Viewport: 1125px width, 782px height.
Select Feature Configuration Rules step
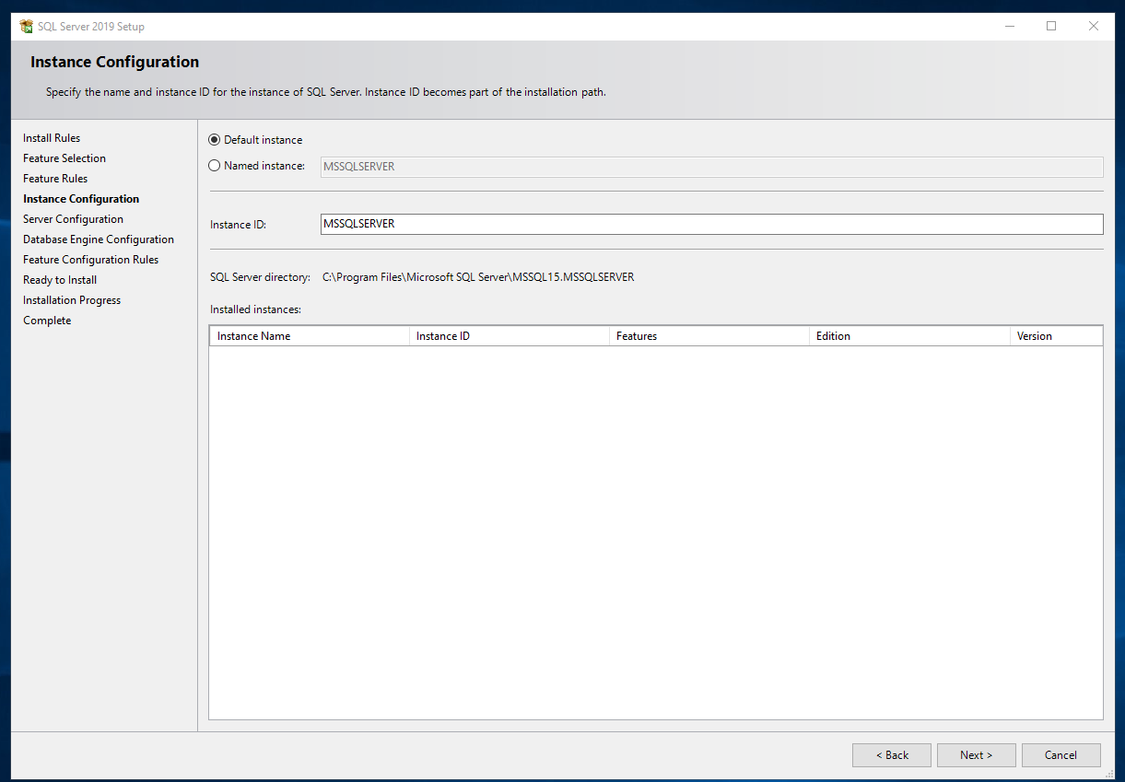click(91, 260)
